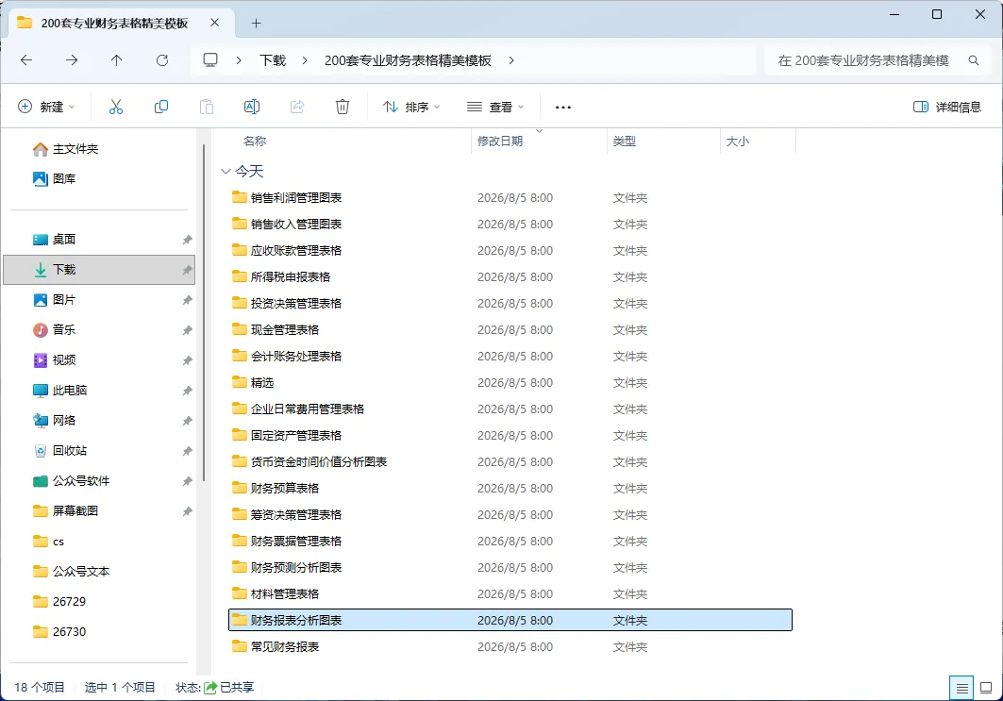Open 屏幕截图 folder in sidebar
The height and width of the screenshot is (701, 1003).
coord(99,510)
